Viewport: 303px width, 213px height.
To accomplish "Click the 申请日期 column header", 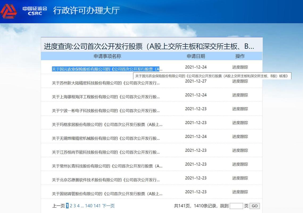I will coord(196,56).
